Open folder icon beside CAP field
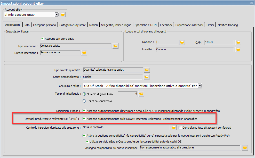Screen dimensions: 255x158 tap(238, 42)
